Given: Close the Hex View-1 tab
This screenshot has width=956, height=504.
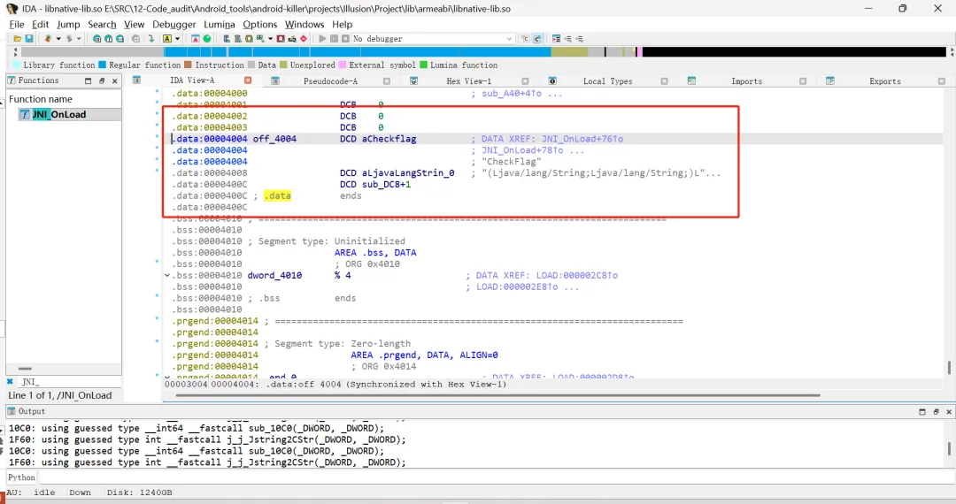Looking at the screenshot, I should pos(525,81).
